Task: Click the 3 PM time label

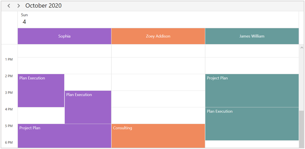Action: tap(8, 93)
